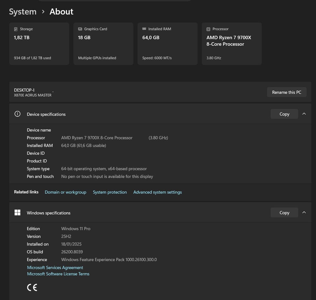This screenshot has width=316, height=300.
Task: Click the Processor chip icon
Action: tap(208, 29)
